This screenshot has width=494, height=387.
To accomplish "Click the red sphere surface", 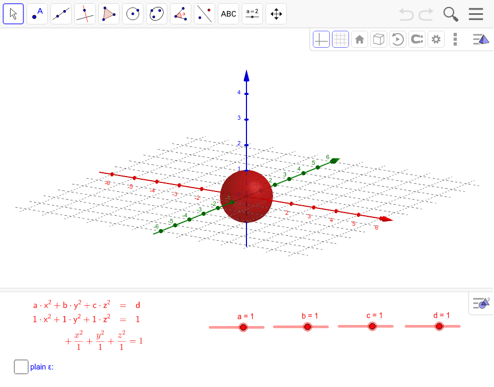I will pos(246,197).
